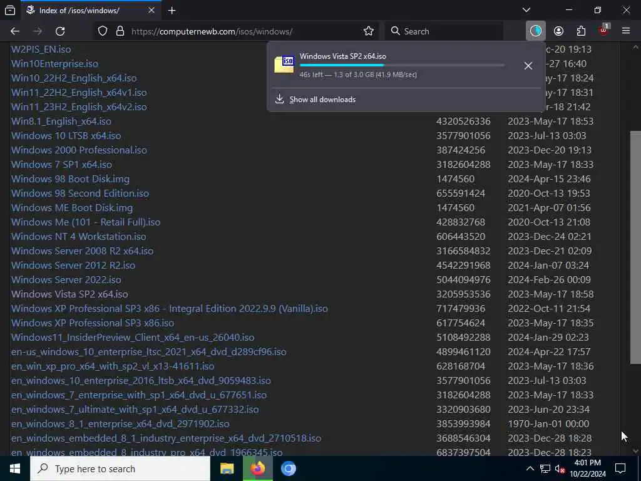Click the iso file icon in the downloads panel

click(284, 65)
